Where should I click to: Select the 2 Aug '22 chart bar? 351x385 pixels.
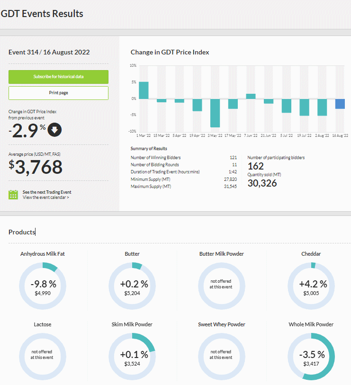pos(322,107)
